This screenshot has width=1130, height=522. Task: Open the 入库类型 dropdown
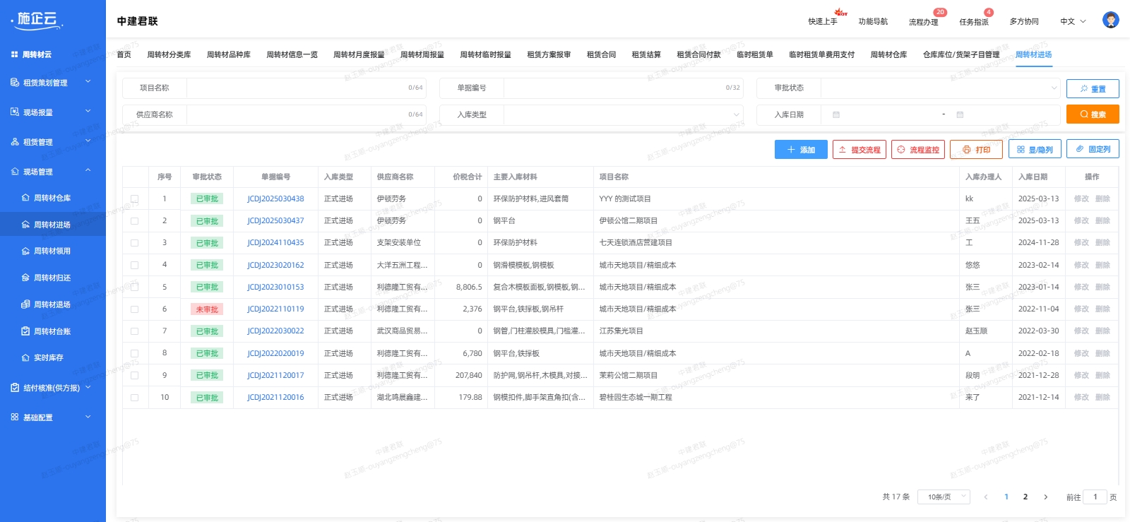coord(624,114)
